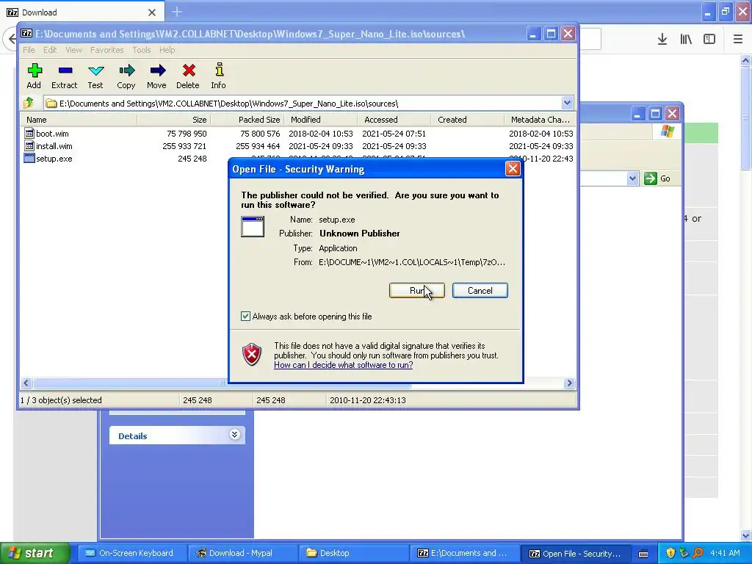Uncheck Always ask before opening this file

[x=245, y=316]
